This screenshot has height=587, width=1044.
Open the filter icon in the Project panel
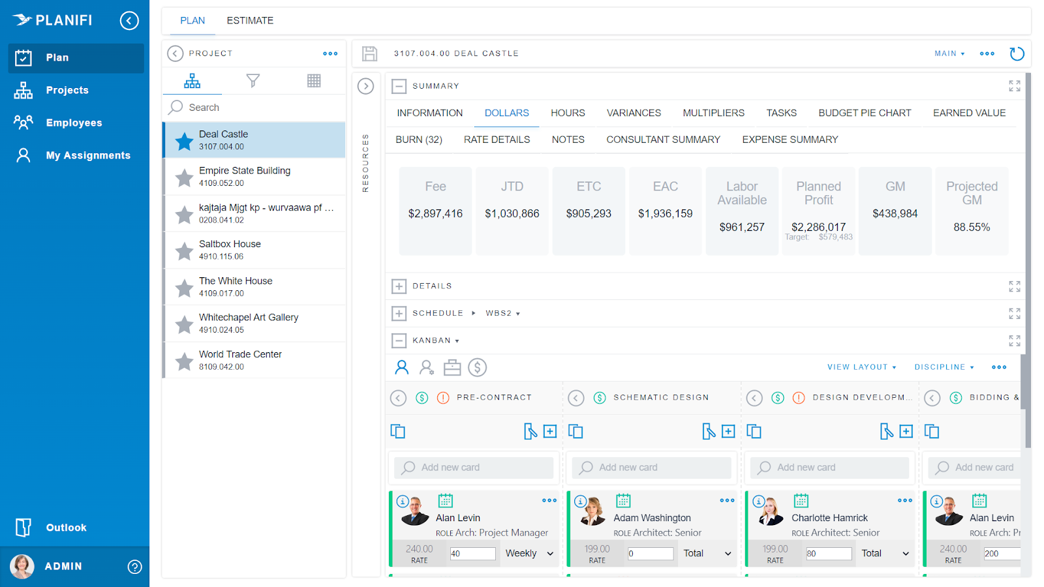tap(253, 80)
